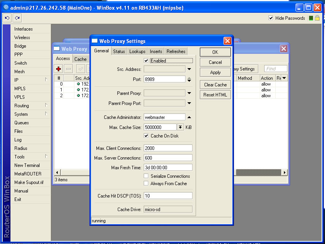Click the Reset HTML button
This screenshot has height=244, width=325.
215,95
